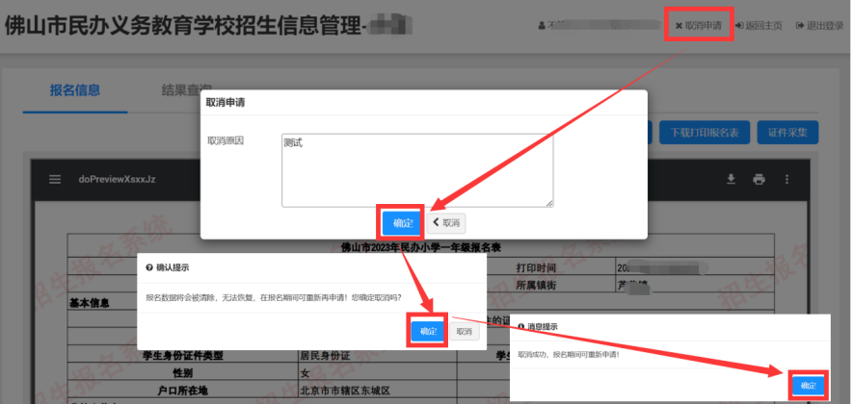The image size is (852, 404).
Task: Switch to the 结果查询 tab
Action: pos(186,90)
